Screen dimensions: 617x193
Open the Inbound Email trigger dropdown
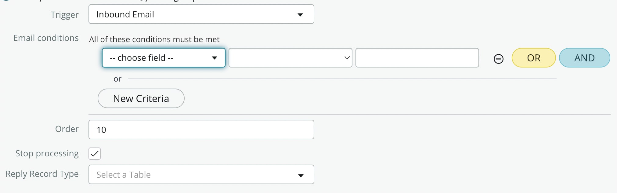coord(201,14)
